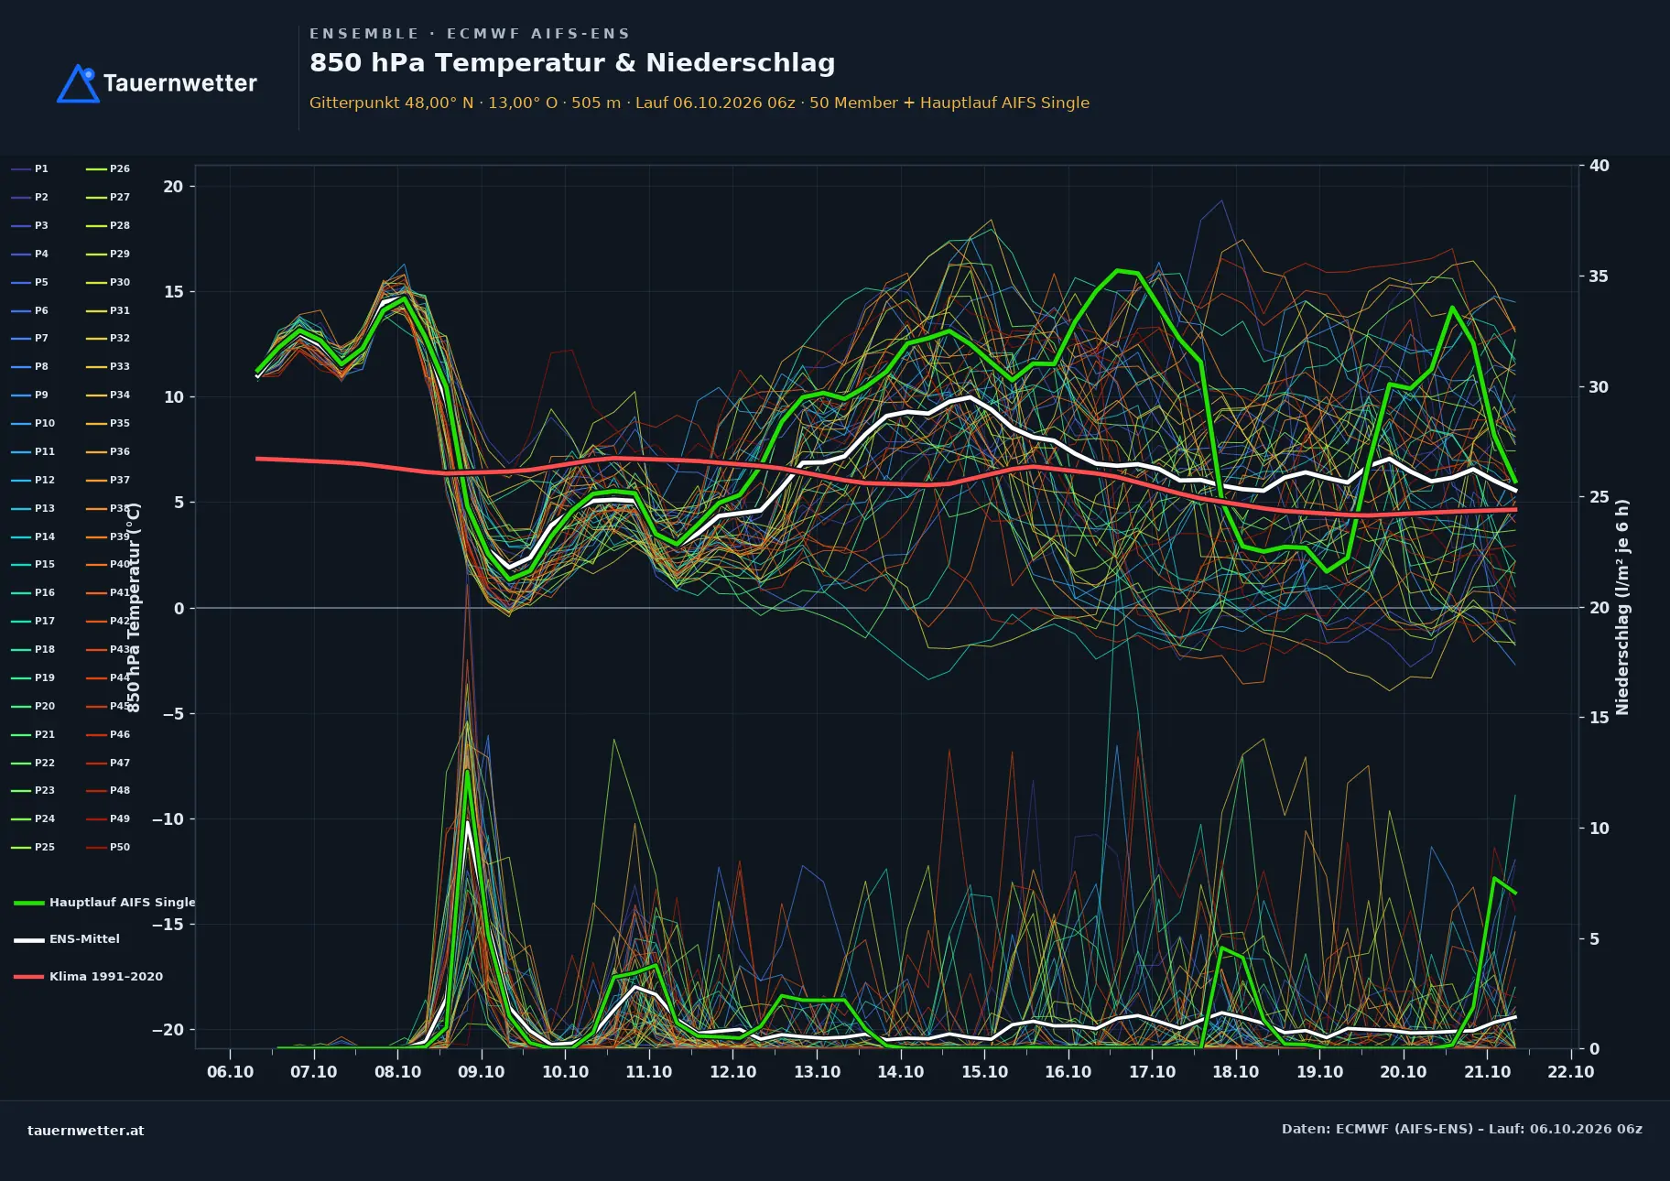Viewport: 1670px width, 1181px height.
Task: Select the P26 legend entry
Action: pos(108,168)
